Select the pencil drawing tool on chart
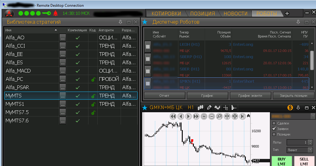 pos(209,108)
